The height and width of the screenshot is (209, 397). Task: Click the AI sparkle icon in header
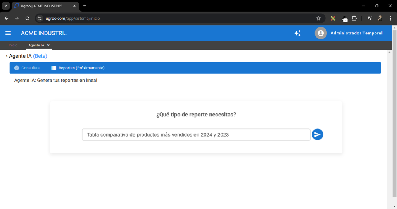tap(297, 33)
